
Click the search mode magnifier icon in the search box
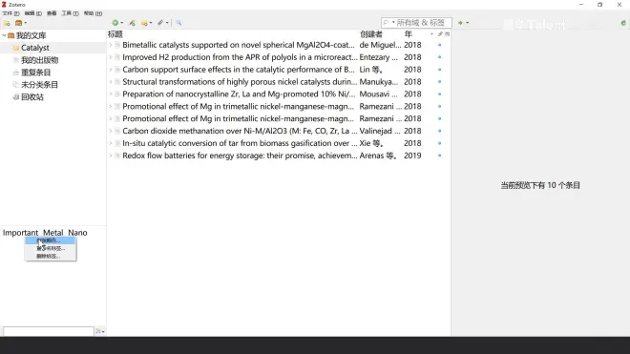click(387, 23)
